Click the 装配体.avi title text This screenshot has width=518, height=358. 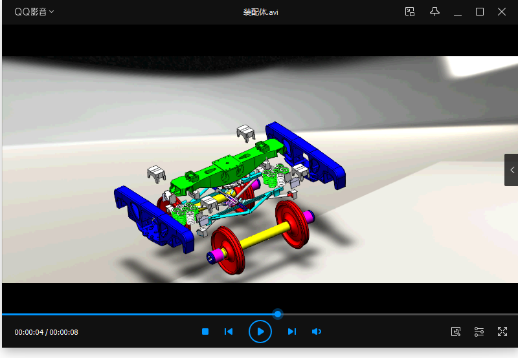coord(261,12)
